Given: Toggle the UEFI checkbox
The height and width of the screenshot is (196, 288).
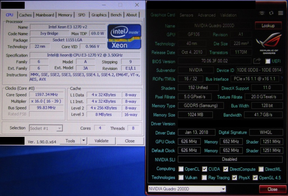Looking at the screenshot, I should (267, 61).
